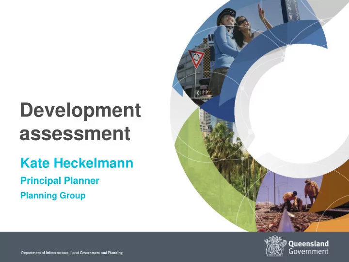The width and height of the screenshot is (349, 262).
Task: Click the Kate Heckelmann name text
Action: click(x=77, y=163)
